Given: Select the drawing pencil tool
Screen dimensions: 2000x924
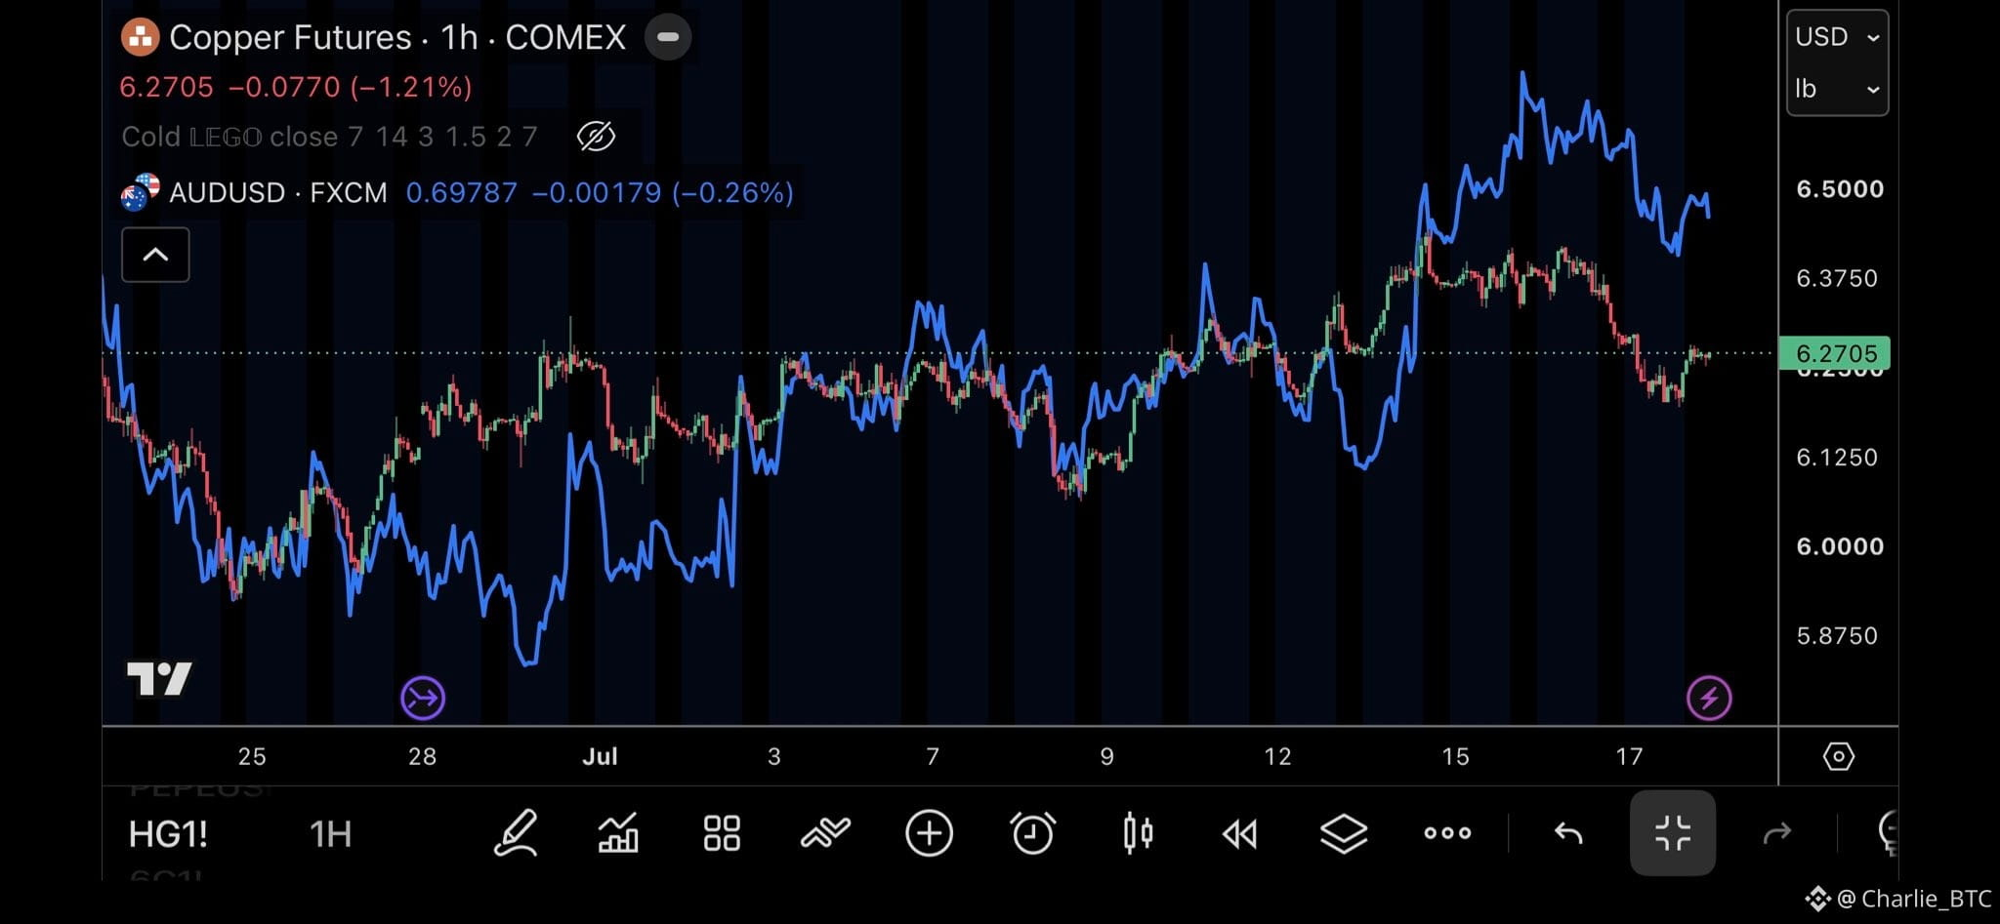Looking at the screenshot, I should pos(516,833).
